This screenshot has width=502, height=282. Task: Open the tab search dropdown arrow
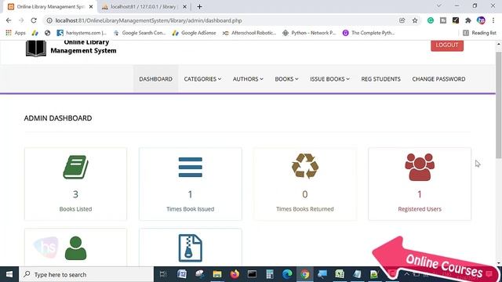(439, 6)
